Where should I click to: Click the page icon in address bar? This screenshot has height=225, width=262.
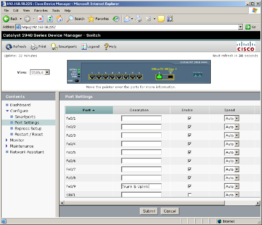pyautogui.click(x=19, y=27)
